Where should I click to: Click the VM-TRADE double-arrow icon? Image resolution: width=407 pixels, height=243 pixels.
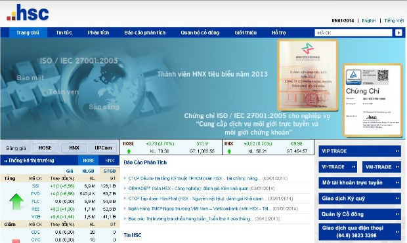[x=397, y=167]
